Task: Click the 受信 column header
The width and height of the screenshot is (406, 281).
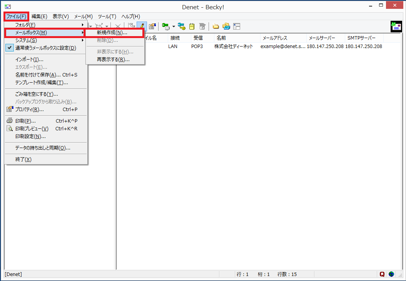Action: point(202,38)
